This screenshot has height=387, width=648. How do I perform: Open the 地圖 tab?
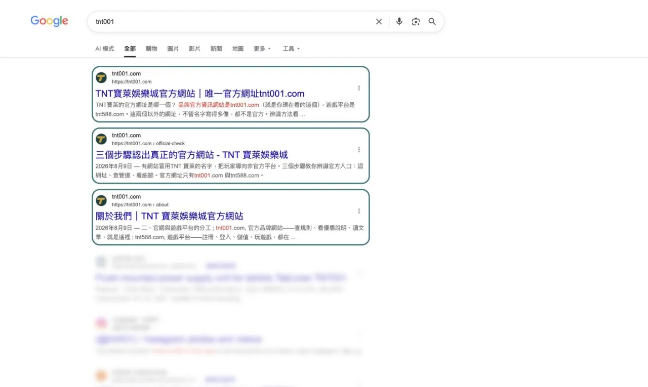click(x=238, y=49)
